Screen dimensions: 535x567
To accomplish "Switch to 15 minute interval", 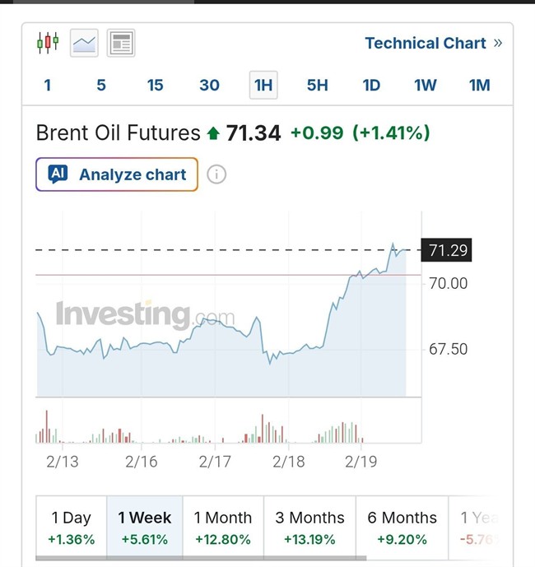I will pyautogui.click(x=155, y=85).
